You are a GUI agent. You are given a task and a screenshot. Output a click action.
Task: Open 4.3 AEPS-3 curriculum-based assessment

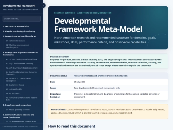(x=21, y=68)
